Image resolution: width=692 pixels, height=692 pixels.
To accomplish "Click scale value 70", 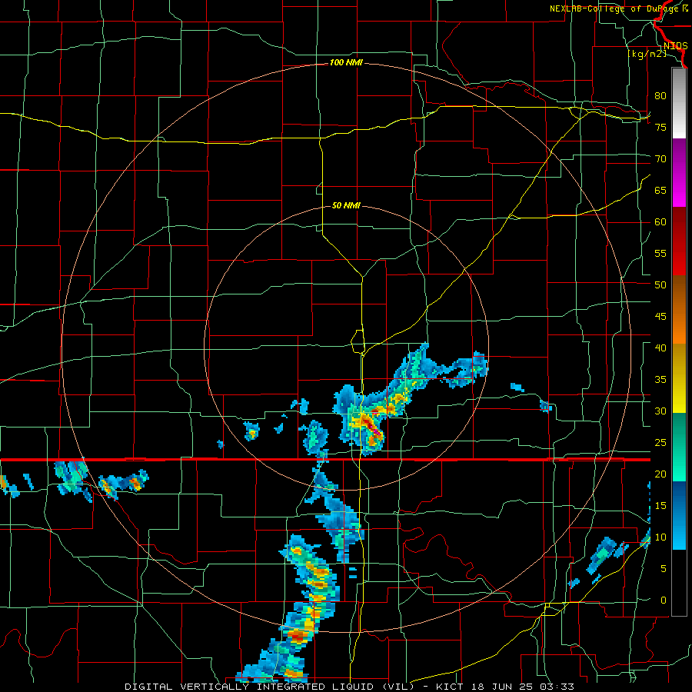I will pos(660,159).
